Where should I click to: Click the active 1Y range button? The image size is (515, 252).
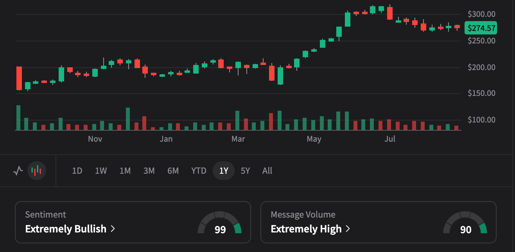(224, 171)
